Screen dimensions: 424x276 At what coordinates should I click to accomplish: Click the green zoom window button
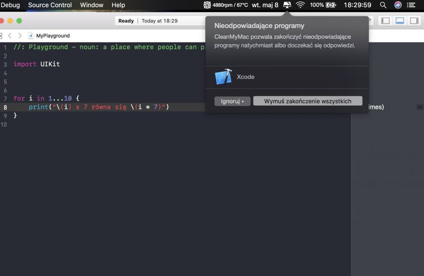(19, 21)
